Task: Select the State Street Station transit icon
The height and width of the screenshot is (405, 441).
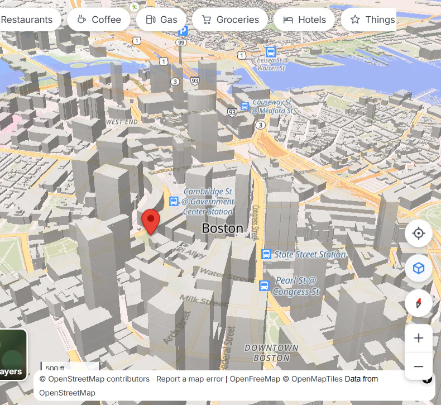Action: pos(266,254)
